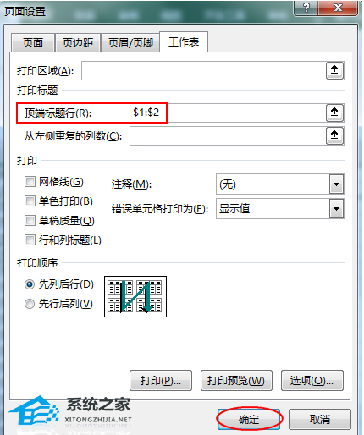Click the range selector icon for 打印区域

[x=334, y=70]
